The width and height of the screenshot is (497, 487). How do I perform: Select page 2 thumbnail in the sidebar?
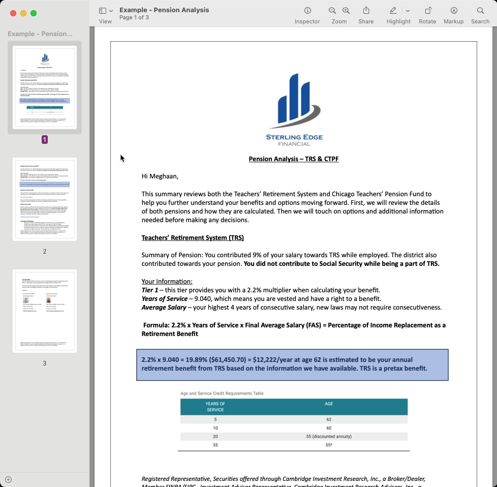point(45,199)
